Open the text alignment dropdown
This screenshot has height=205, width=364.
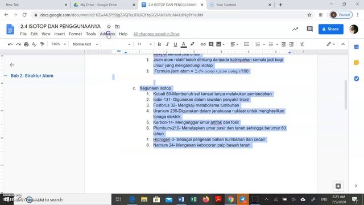pyautogui.click(x=234, y=44)
